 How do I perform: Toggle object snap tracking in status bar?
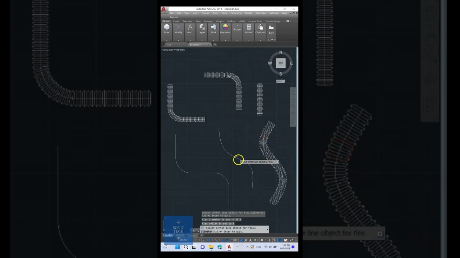coord(224,240)
